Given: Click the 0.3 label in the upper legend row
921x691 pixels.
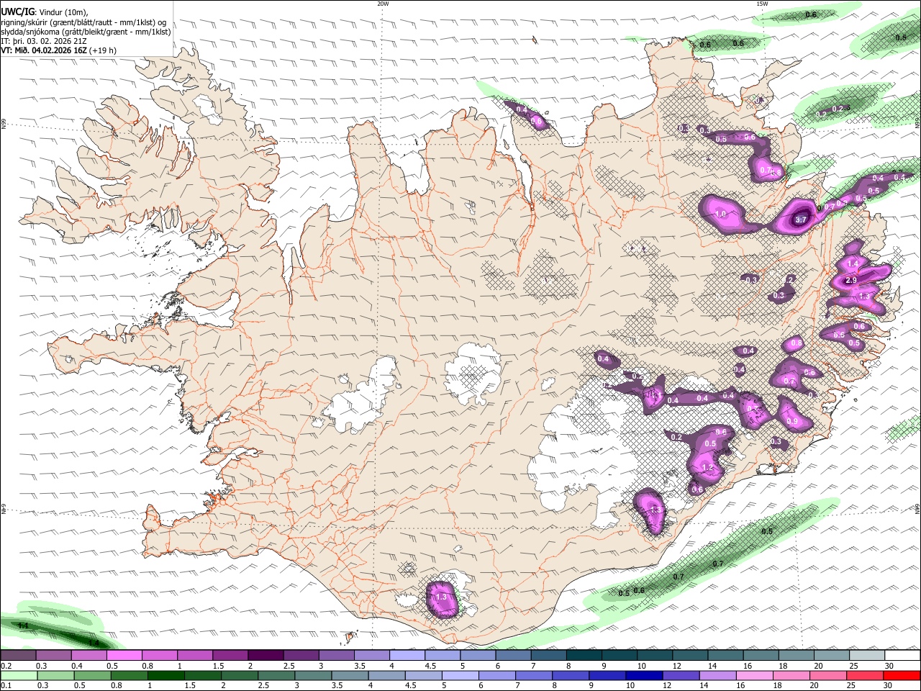Looking at the screenshot, I should coord(40,666).
